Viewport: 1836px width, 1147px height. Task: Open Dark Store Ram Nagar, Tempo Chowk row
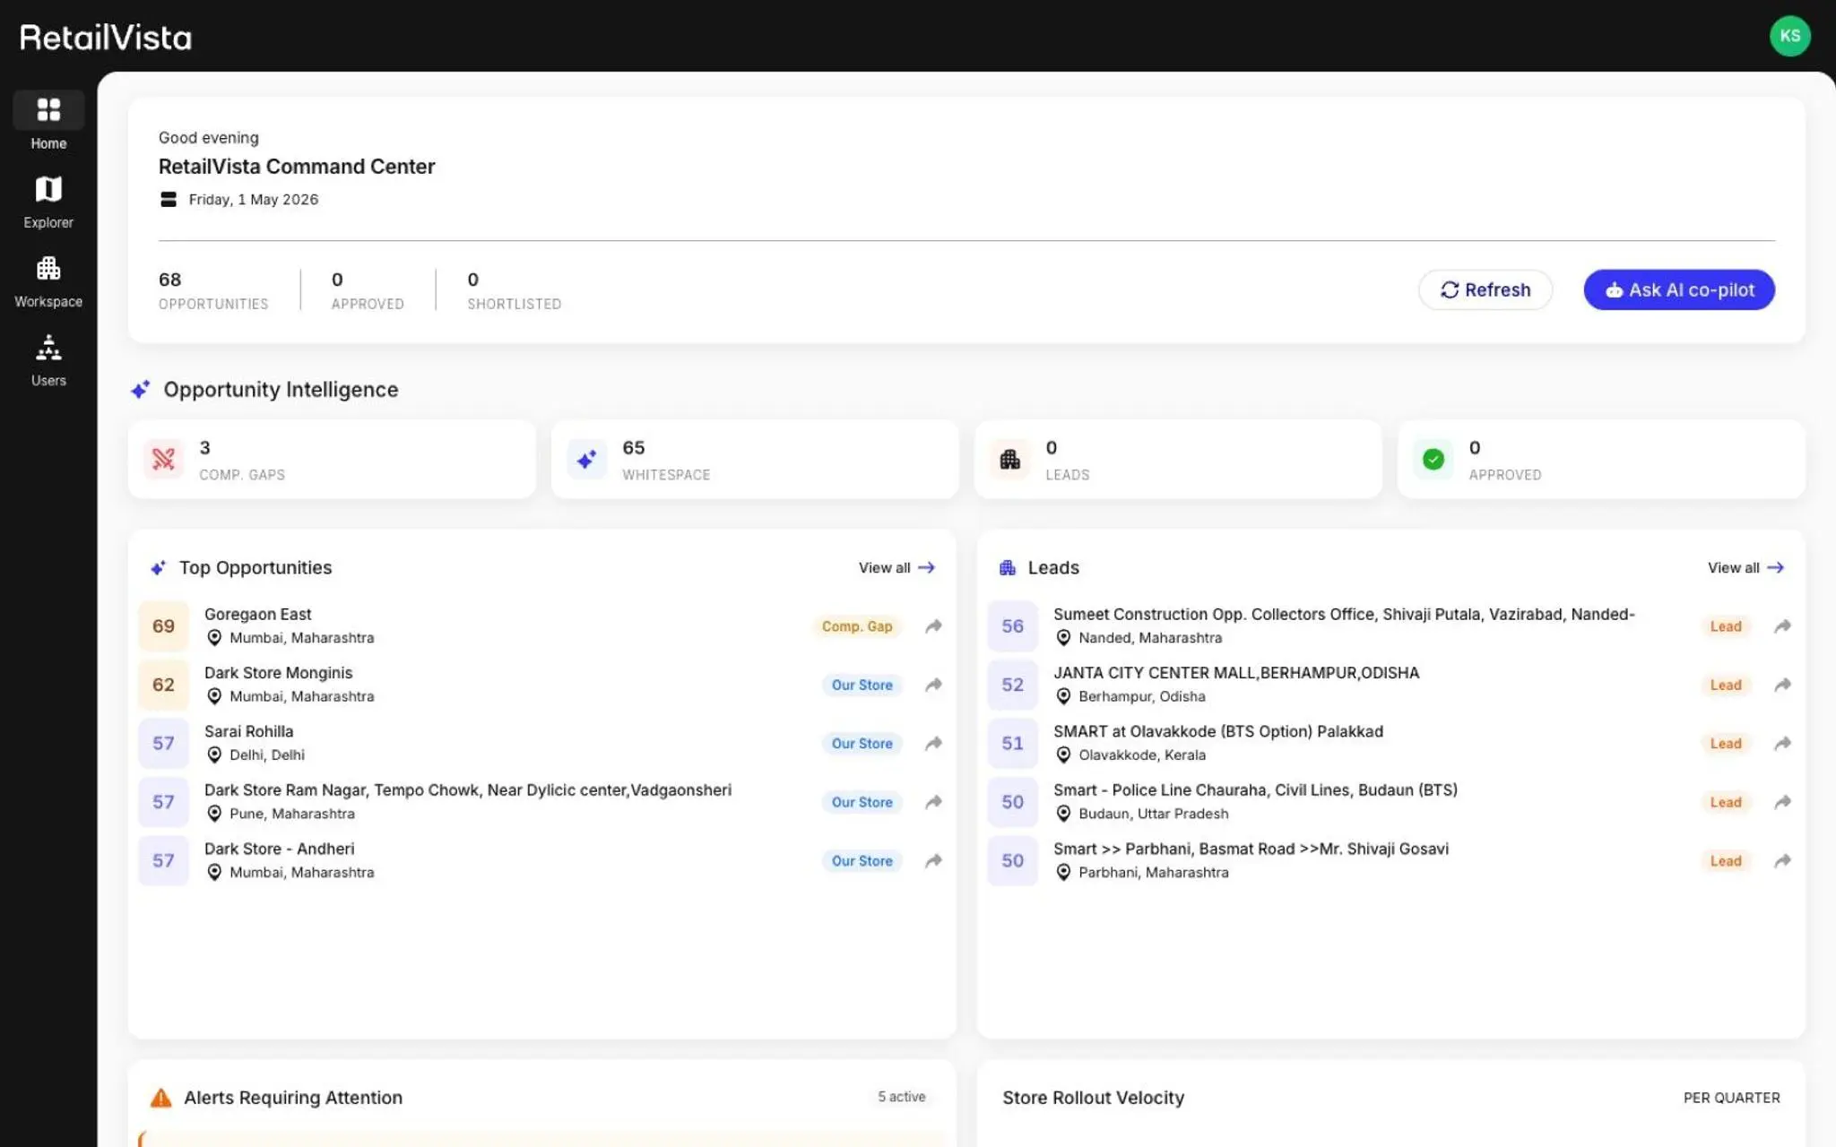click(x=541, y=801)
